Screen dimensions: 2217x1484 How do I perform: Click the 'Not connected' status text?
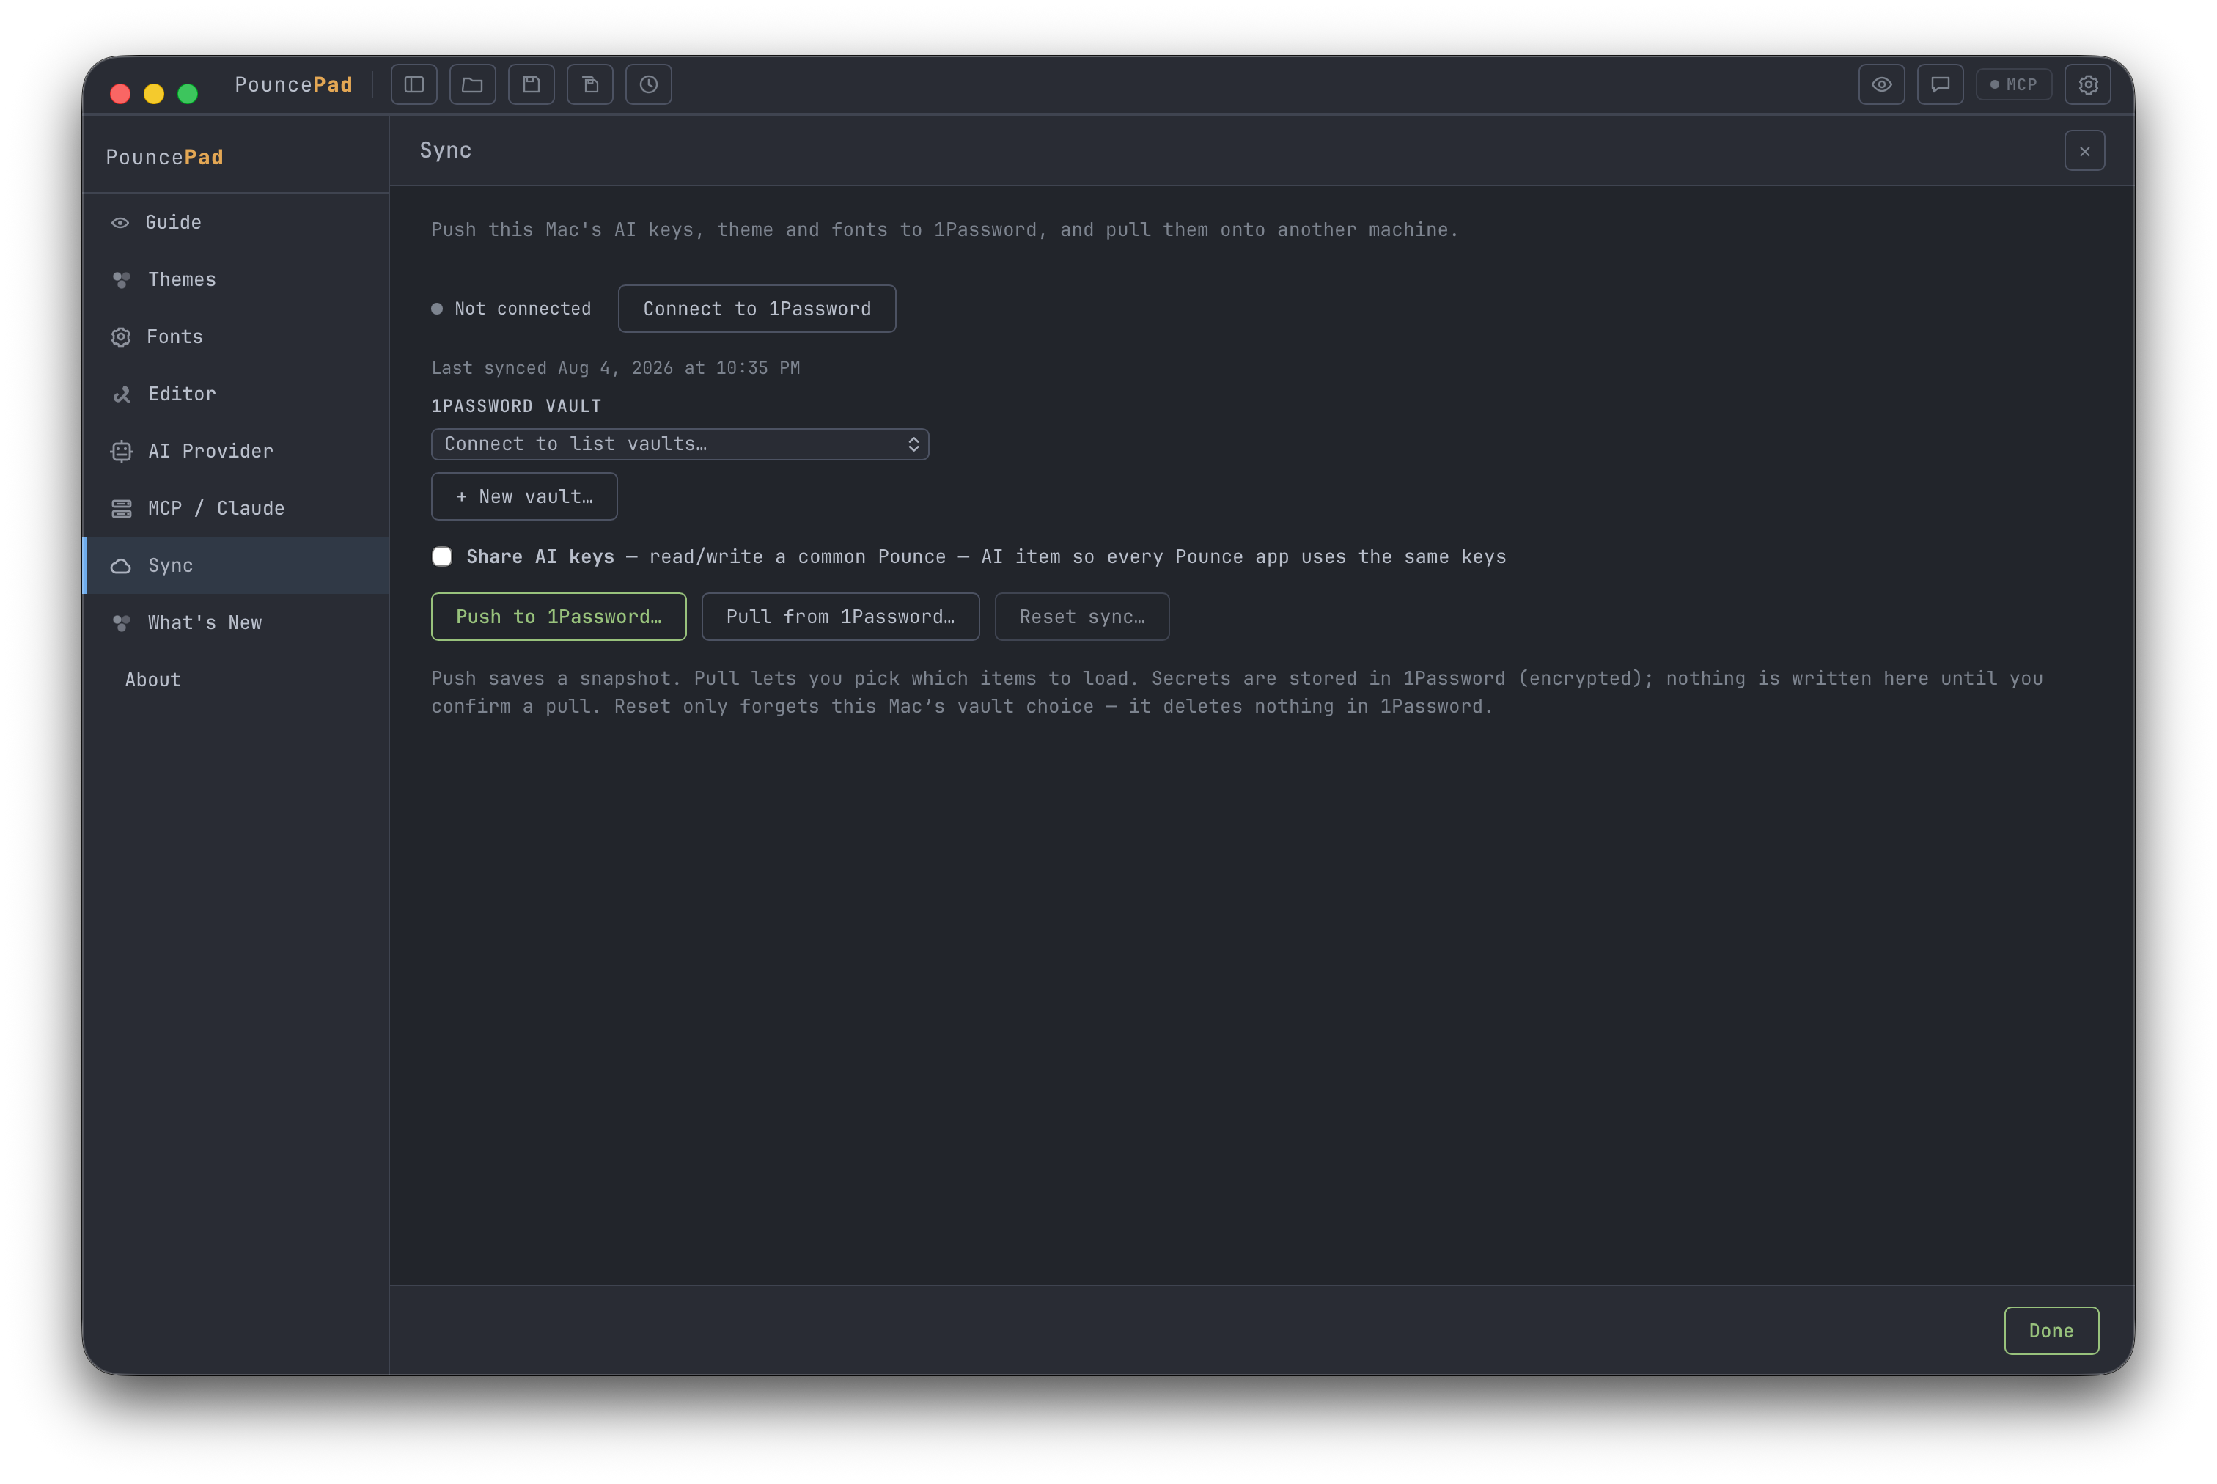[522, 309]
